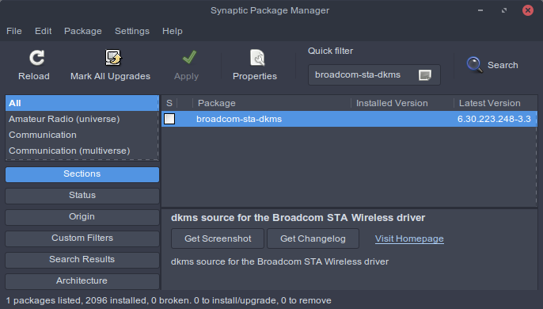Select the Communication section
This screenshot has height=309, width=543.
[82, 135]
